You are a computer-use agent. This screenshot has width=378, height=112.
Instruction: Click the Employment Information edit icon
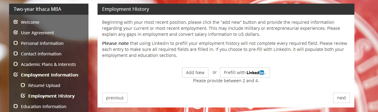pyautogui.click(x=16, y=75)
